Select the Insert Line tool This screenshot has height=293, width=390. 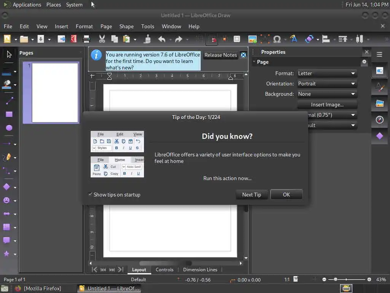coord(9,101)
